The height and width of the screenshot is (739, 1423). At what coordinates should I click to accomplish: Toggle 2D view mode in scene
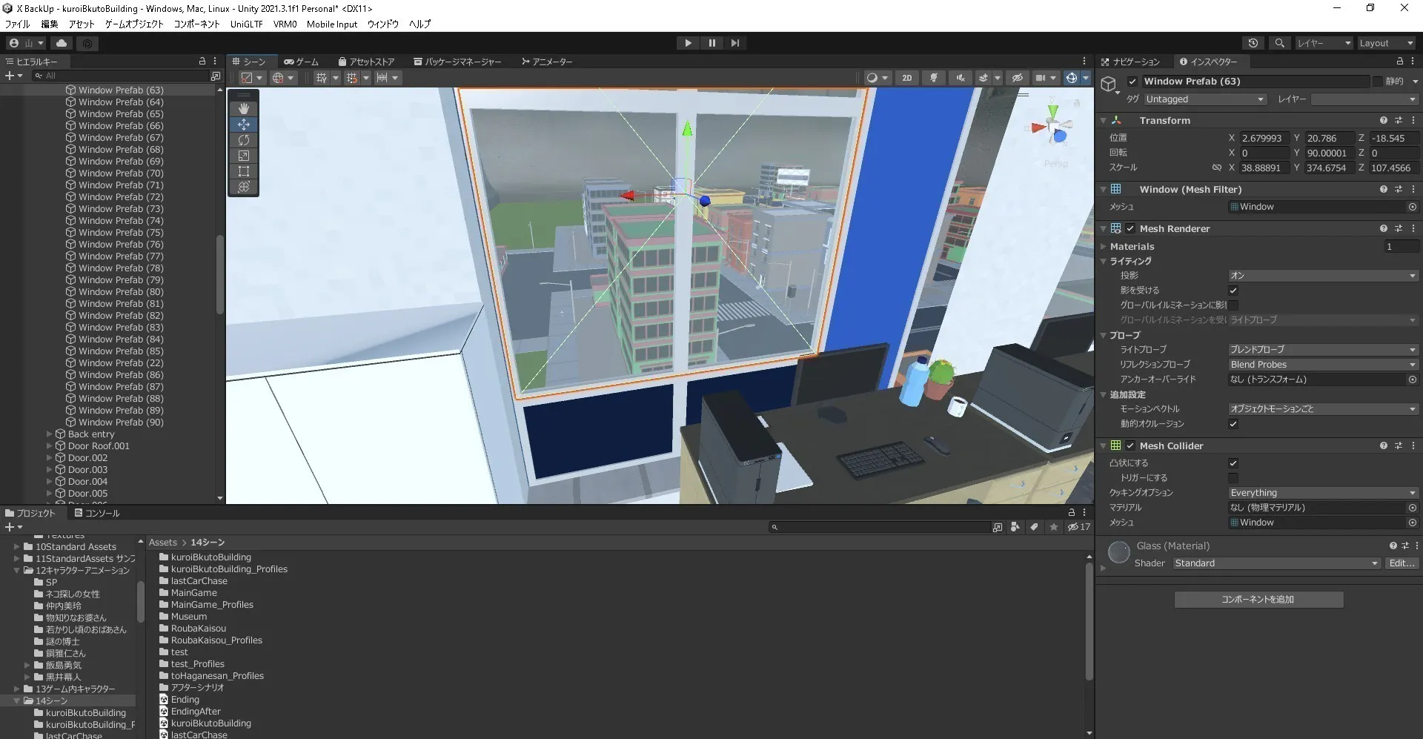pos(906,78)
